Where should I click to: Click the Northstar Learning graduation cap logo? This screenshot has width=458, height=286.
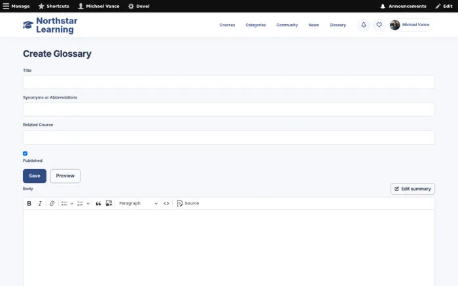click(28, 25)
